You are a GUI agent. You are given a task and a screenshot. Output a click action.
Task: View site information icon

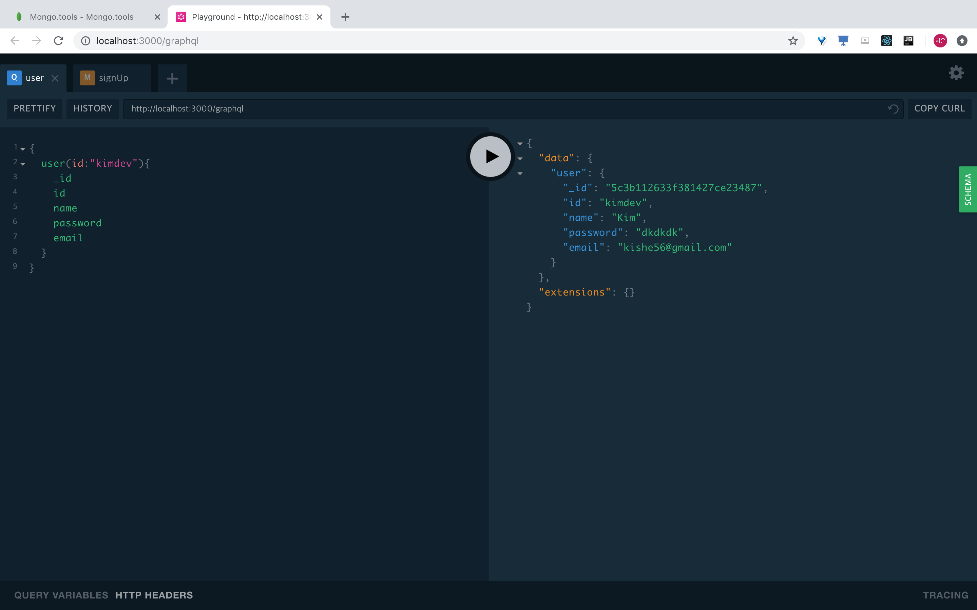[x=85, y=41]
